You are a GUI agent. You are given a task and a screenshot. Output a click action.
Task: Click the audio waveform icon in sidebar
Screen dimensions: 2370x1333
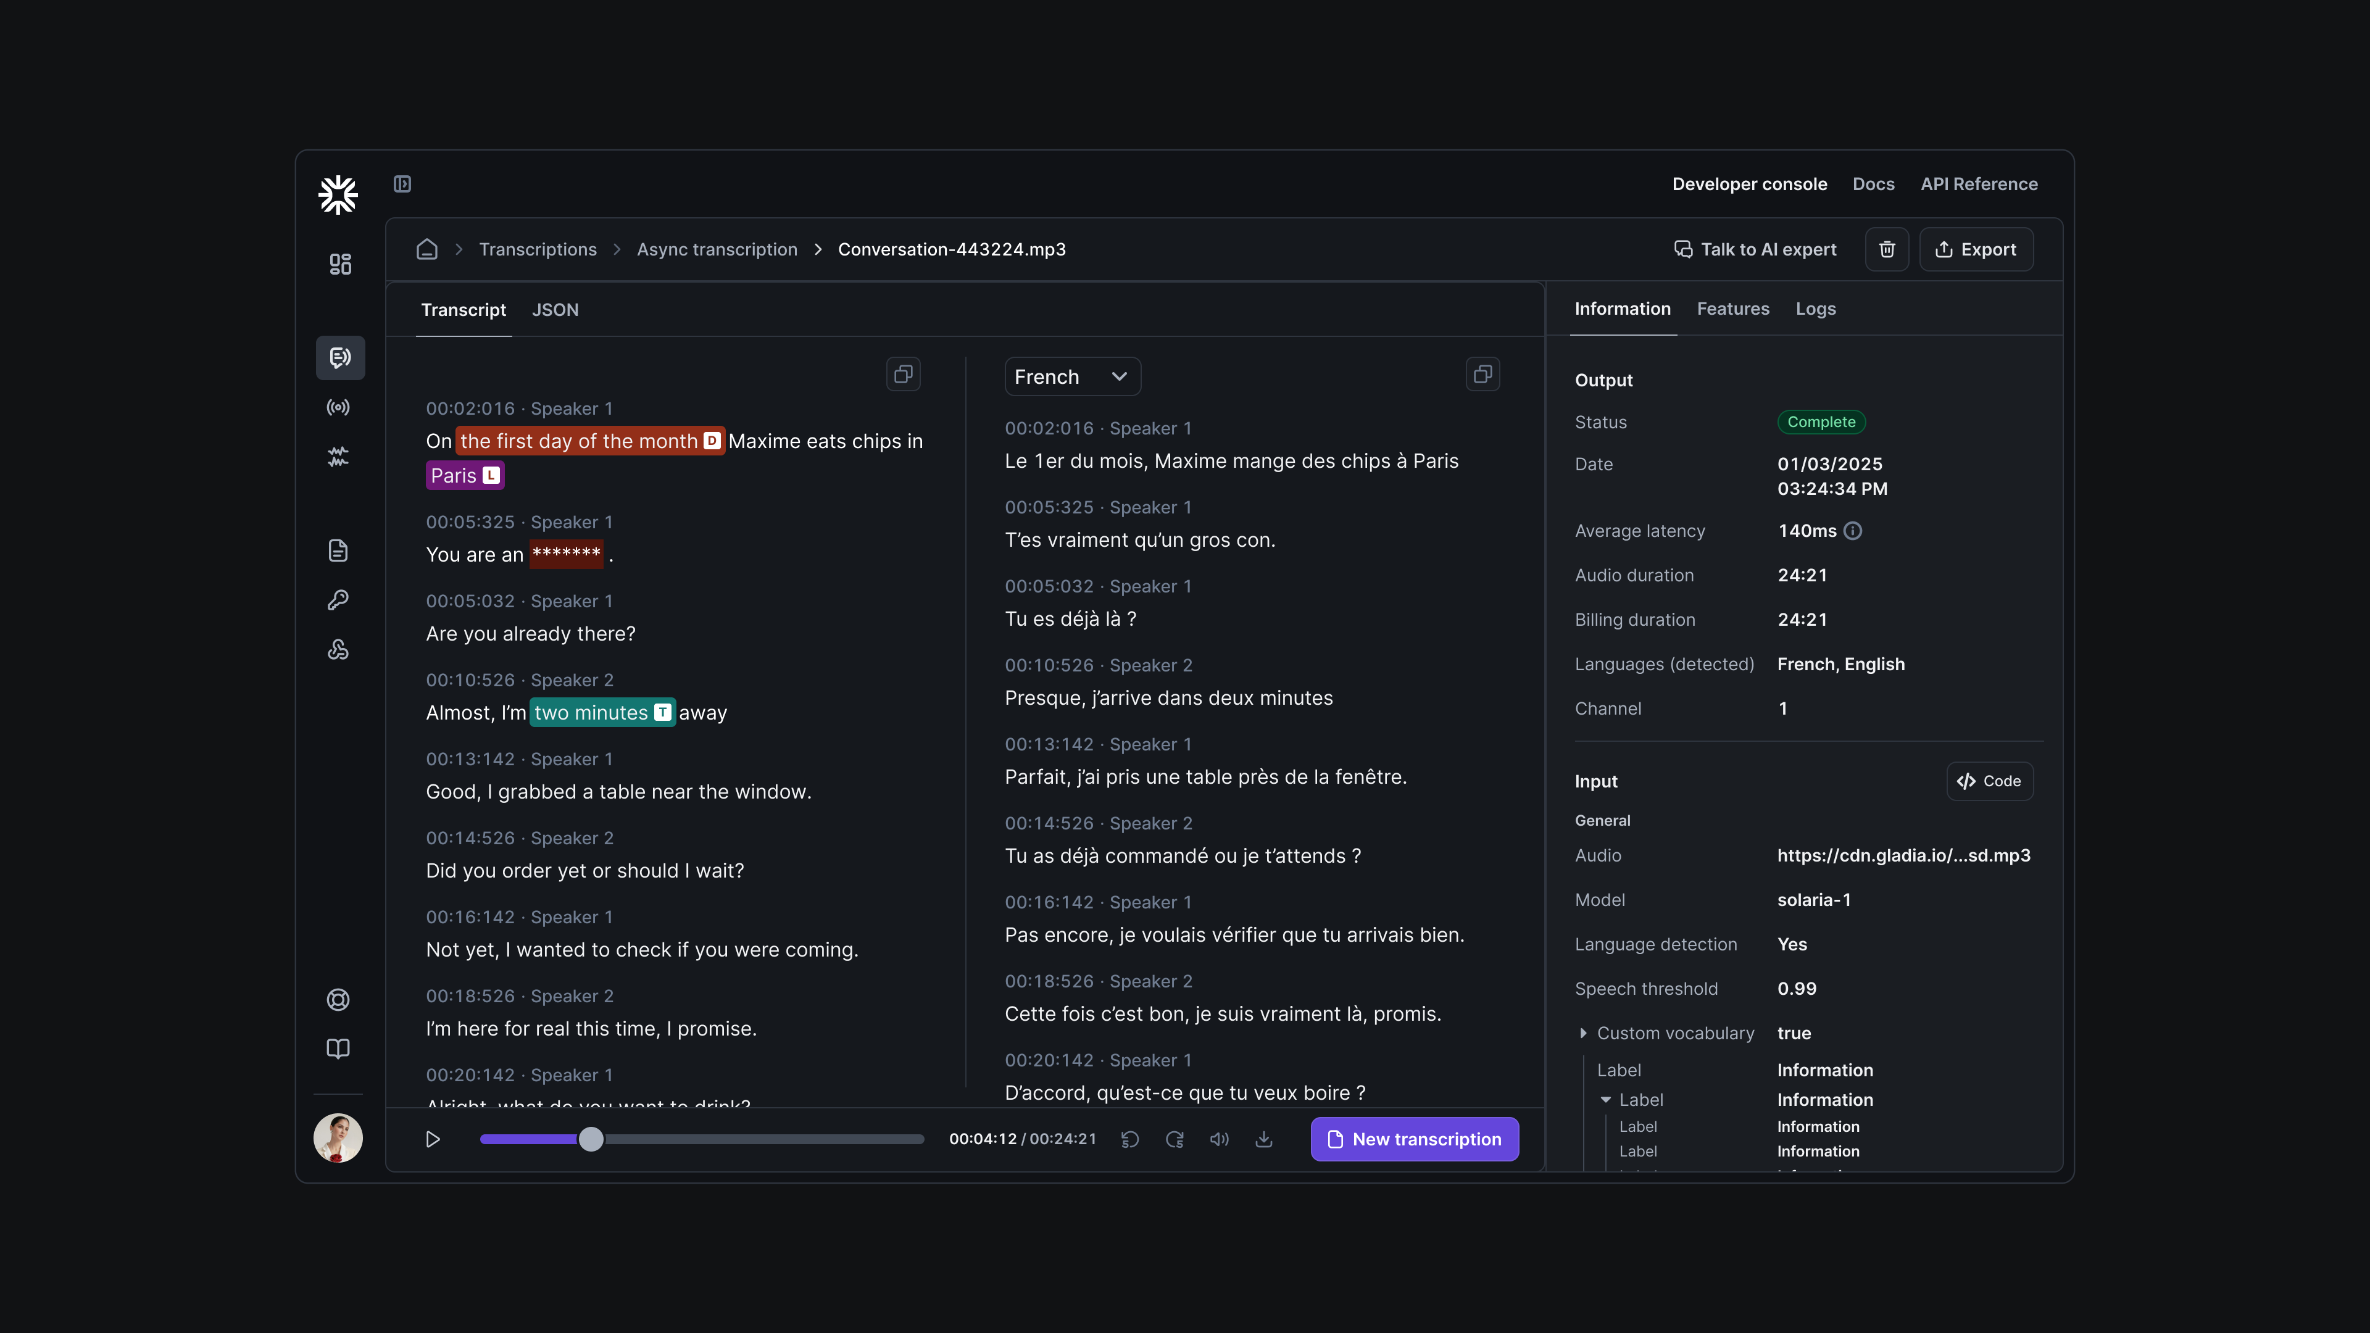coord(339,457)
